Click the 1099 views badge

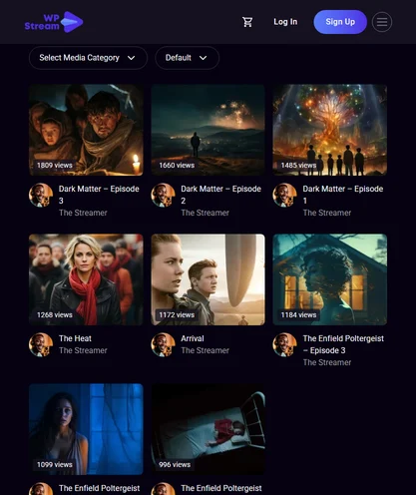tap(55, 465)
